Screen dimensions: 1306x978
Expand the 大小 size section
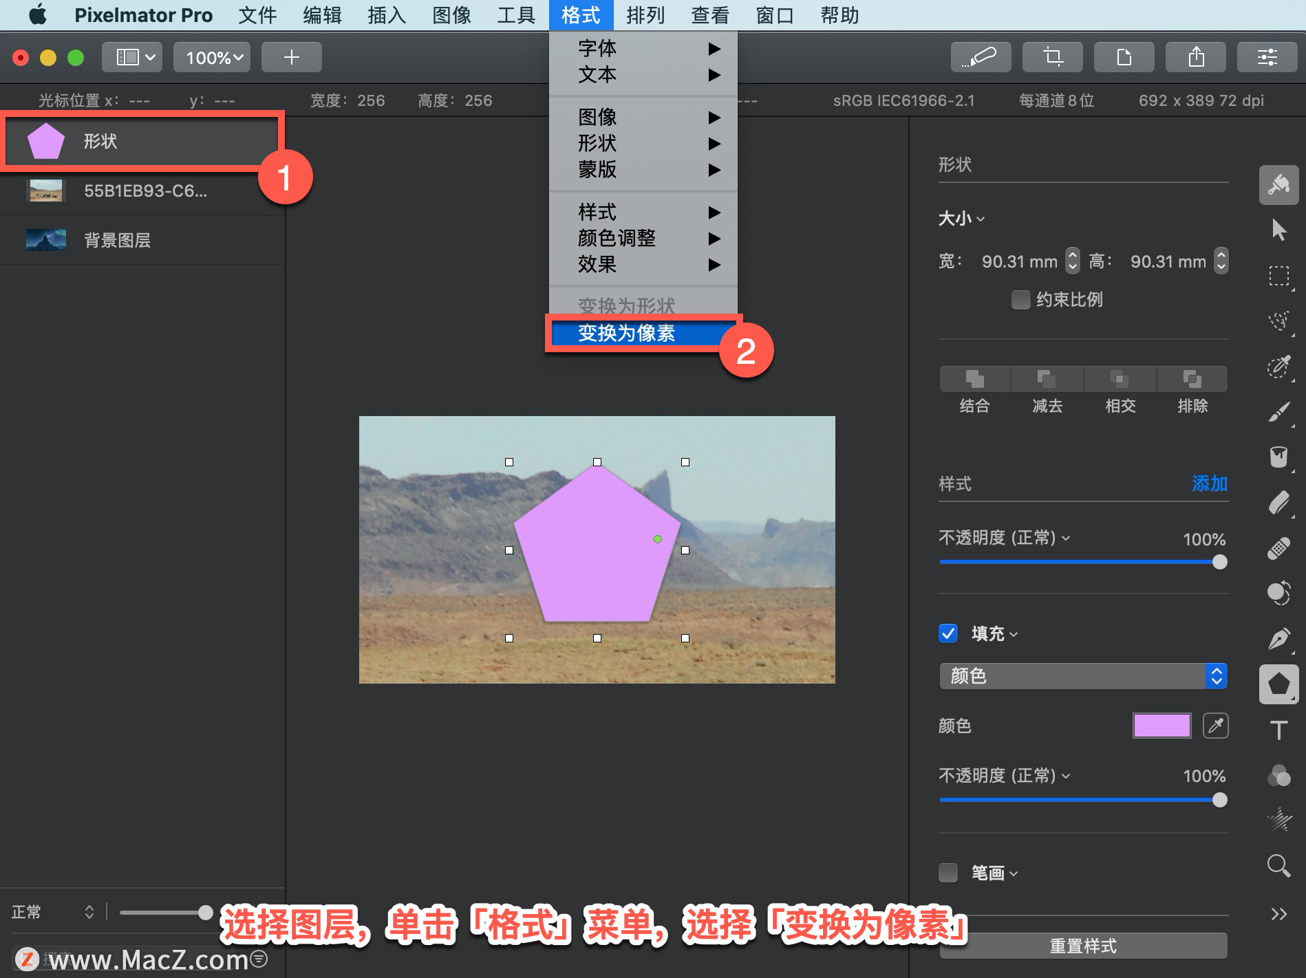click(961, 219)
